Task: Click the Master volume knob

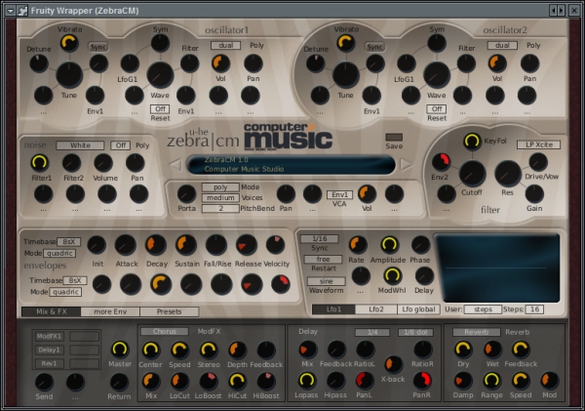Action: coord(120,349)
